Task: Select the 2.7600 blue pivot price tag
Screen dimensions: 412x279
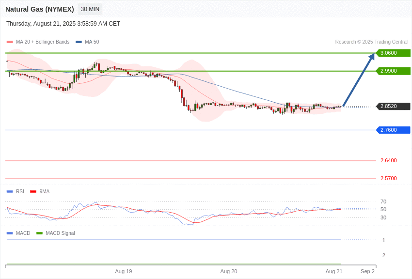Action: point(393,130)
